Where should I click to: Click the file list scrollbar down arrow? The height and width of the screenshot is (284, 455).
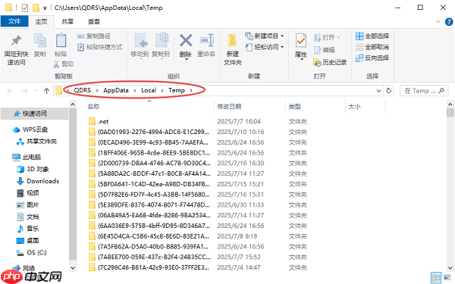point(450,268)
